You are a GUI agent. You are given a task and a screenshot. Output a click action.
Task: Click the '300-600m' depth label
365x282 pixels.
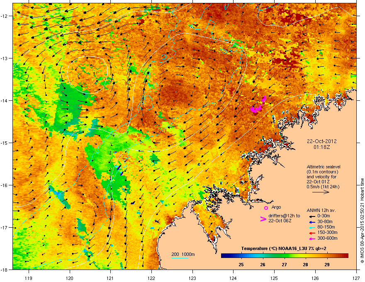click(x=327, y=238)
